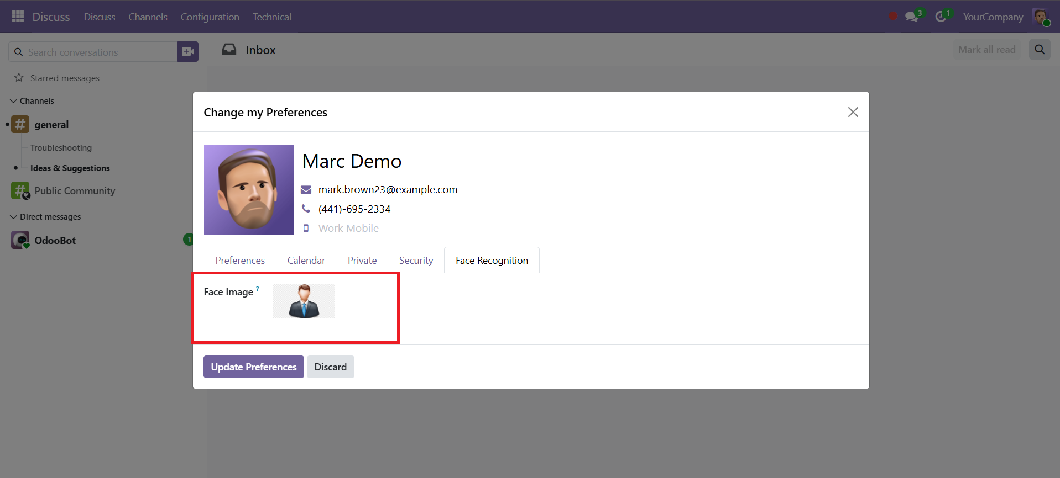The image size is (1060, 478).
Task: Click the Update Preferences button
Action: 254,367
